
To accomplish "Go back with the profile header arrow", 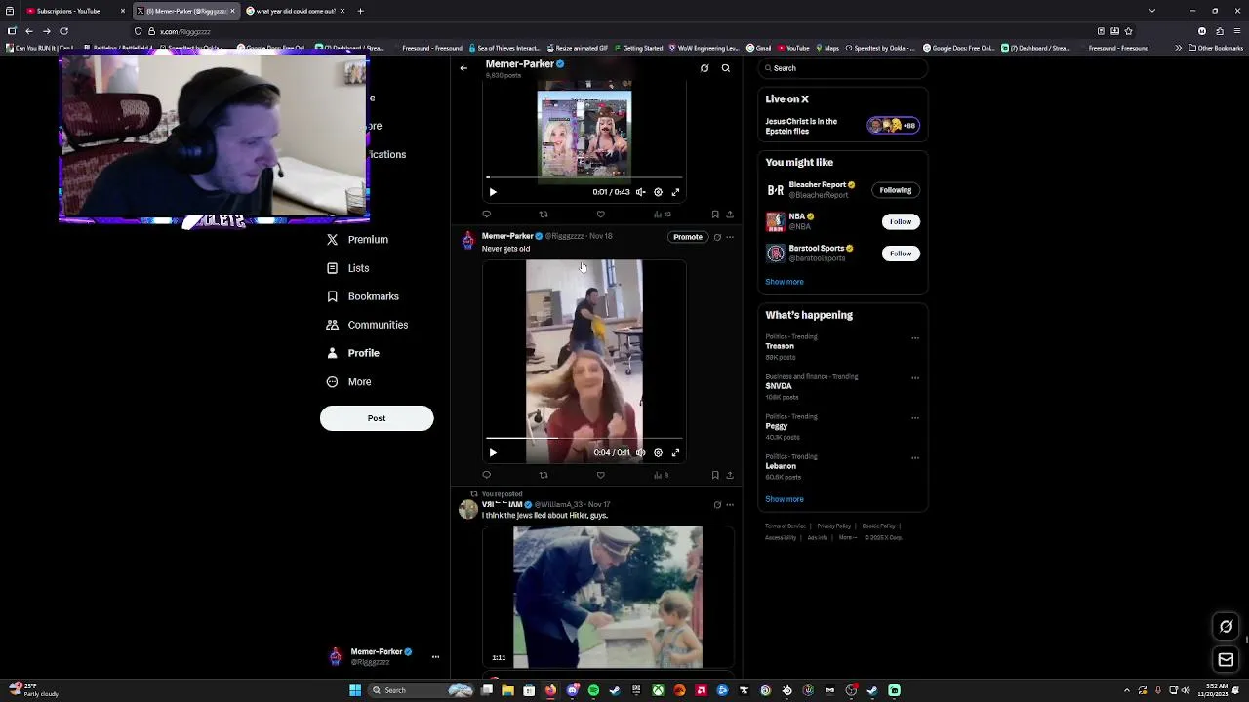I will pos(463,68).
